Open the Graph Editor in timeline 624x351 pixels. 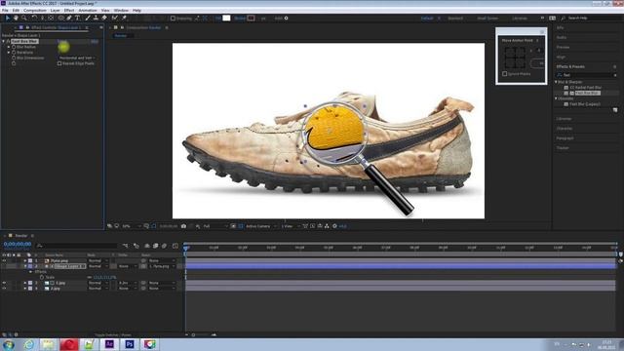[175, 246]
